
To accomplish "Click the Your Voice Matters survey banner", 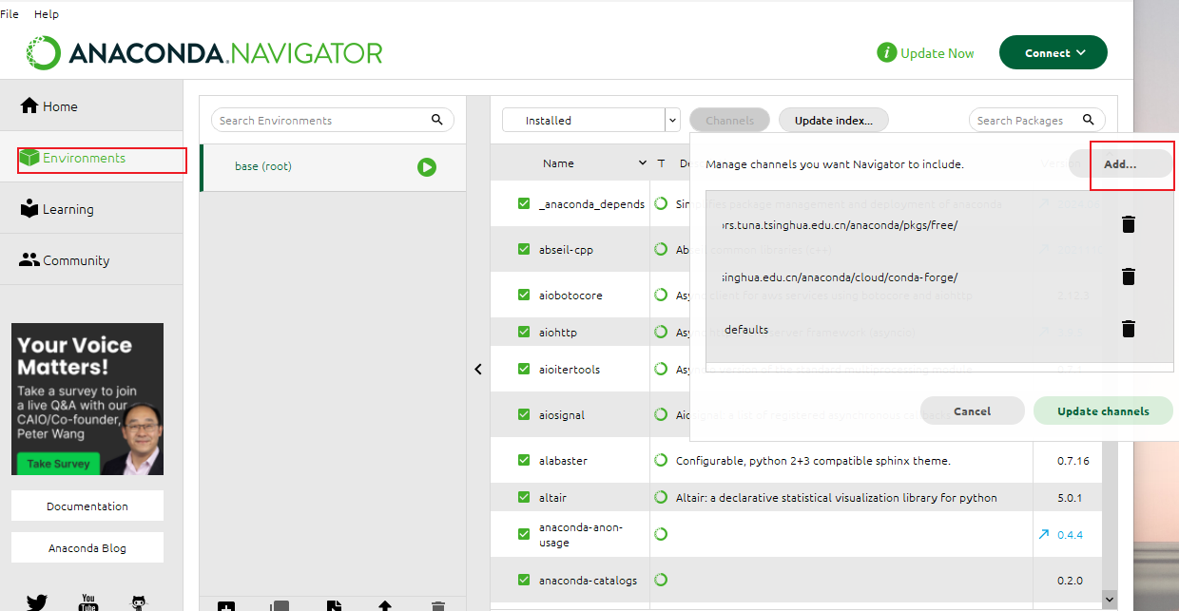I will coord(87,399).
